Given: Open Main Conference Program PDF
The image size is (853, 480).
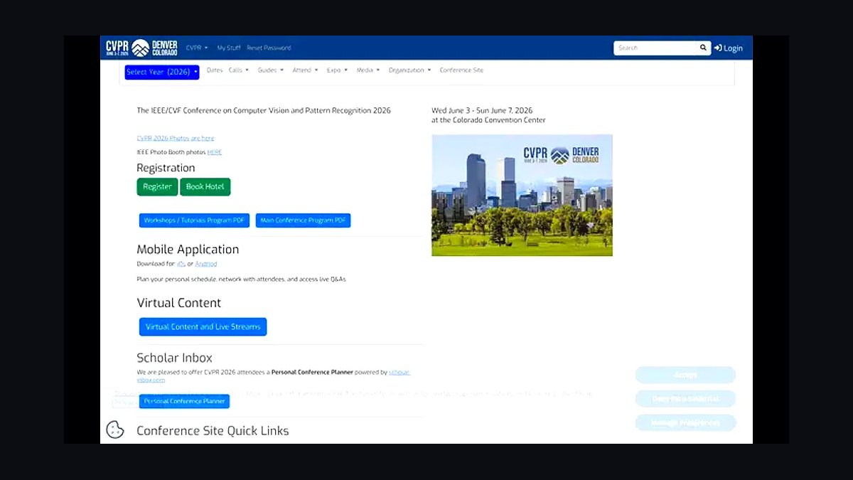Looking at the screenshot, I should pyautogui.click(x=304, y=220).
